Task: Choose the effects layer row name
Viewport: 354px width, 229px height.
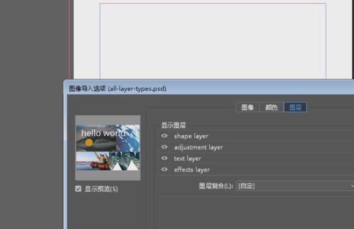Action: click(191, 170)
